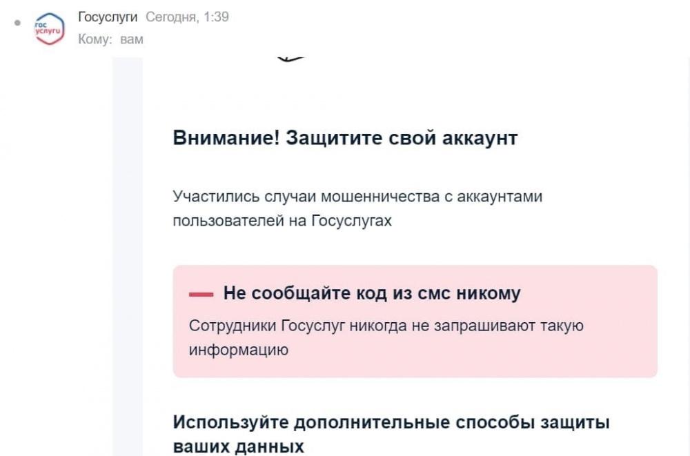
Task: Click the timestamp Сегодня, 1:39
Action: [187, 17]
